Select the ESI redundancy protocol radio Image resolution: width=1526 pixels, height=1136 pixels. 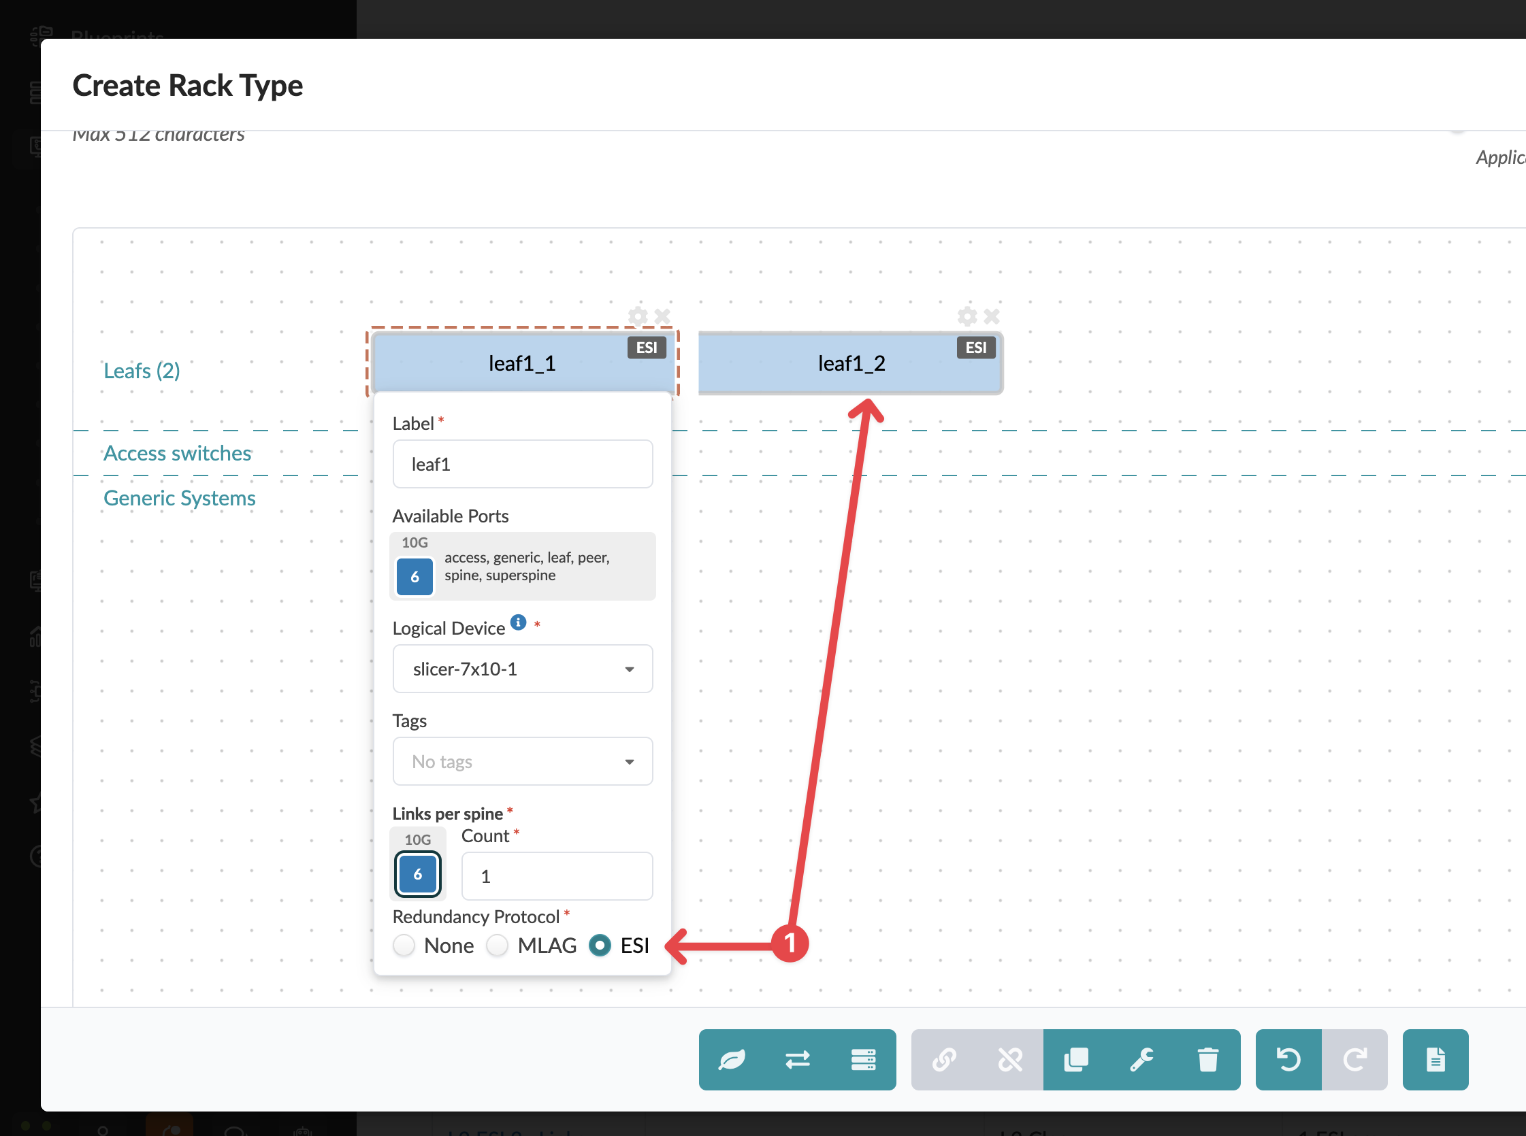coord(600,946)
